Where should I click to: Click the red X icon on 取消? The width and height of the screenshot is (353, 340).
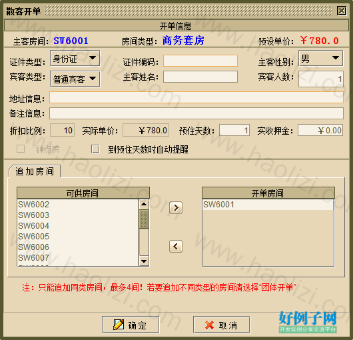209,325
